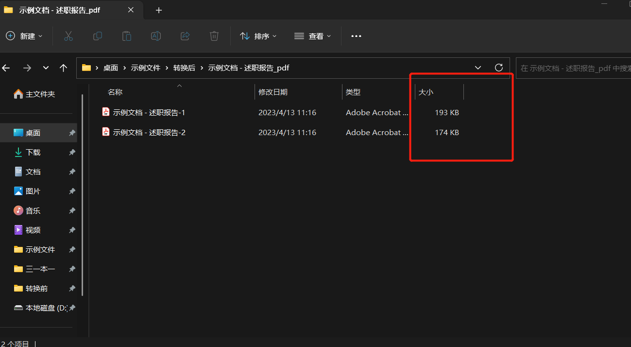Image resolution: width=631 pixels, height=347 pixels.
Task: Click the refresh button in the address bar
Action: [498, 68]
